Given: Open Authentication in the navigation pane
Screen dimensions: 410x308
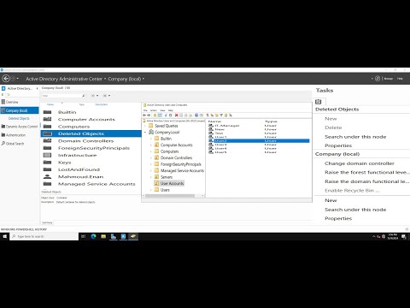Looking at the screenshot, I should pyautogui.click(x=14, y=135).
